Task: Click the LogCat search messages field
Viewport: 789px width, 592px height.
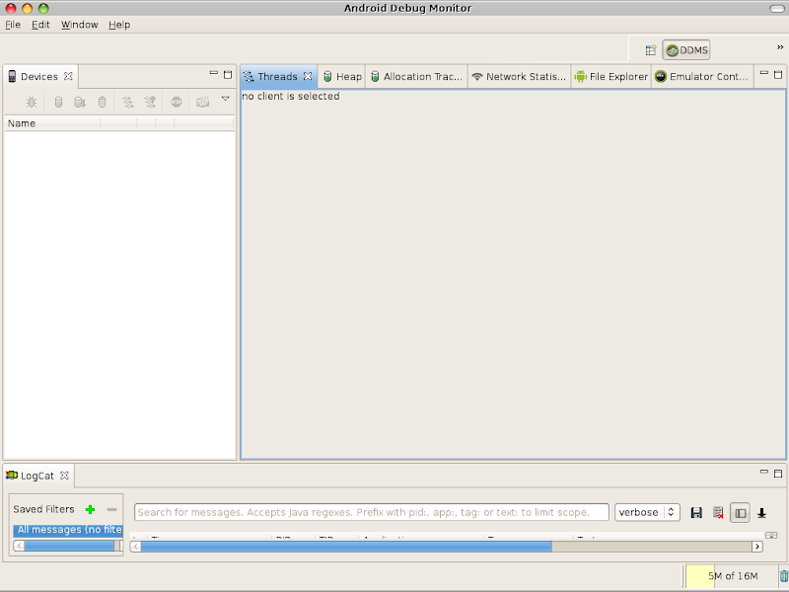Action: [x=372, y=512]
